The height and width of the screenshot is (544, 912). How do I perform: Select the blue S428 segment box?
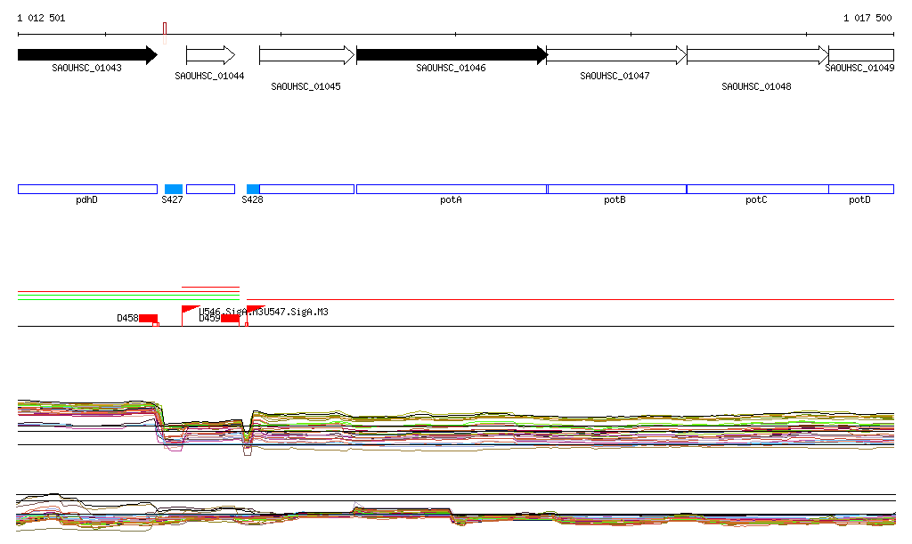click(x=253, y=189)
